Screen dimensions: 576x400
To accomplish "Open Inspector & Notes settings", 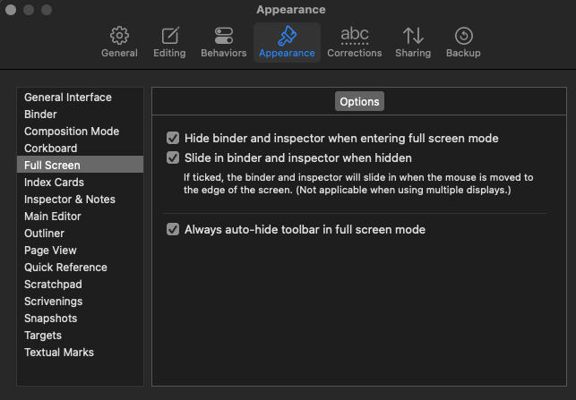I will tap(70, 200).
